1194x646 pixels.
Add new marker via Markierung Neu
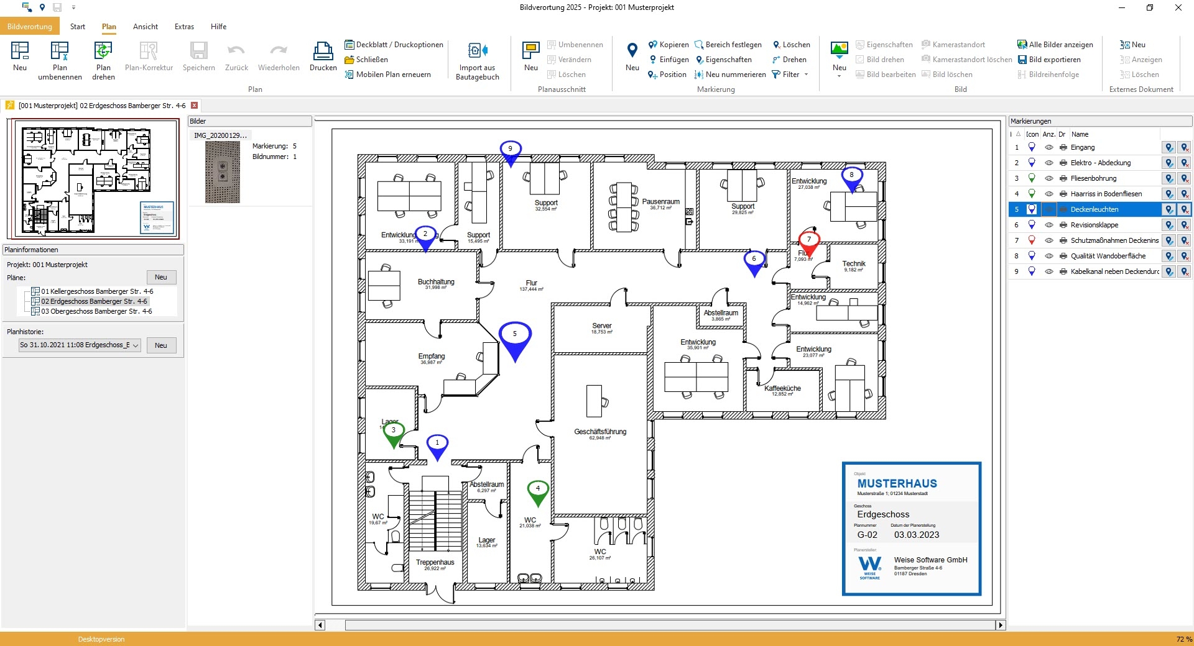tap(632, 57)
